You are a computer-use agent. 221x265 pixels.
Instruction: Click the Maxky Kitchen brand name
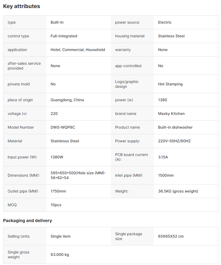click(171, 114)
